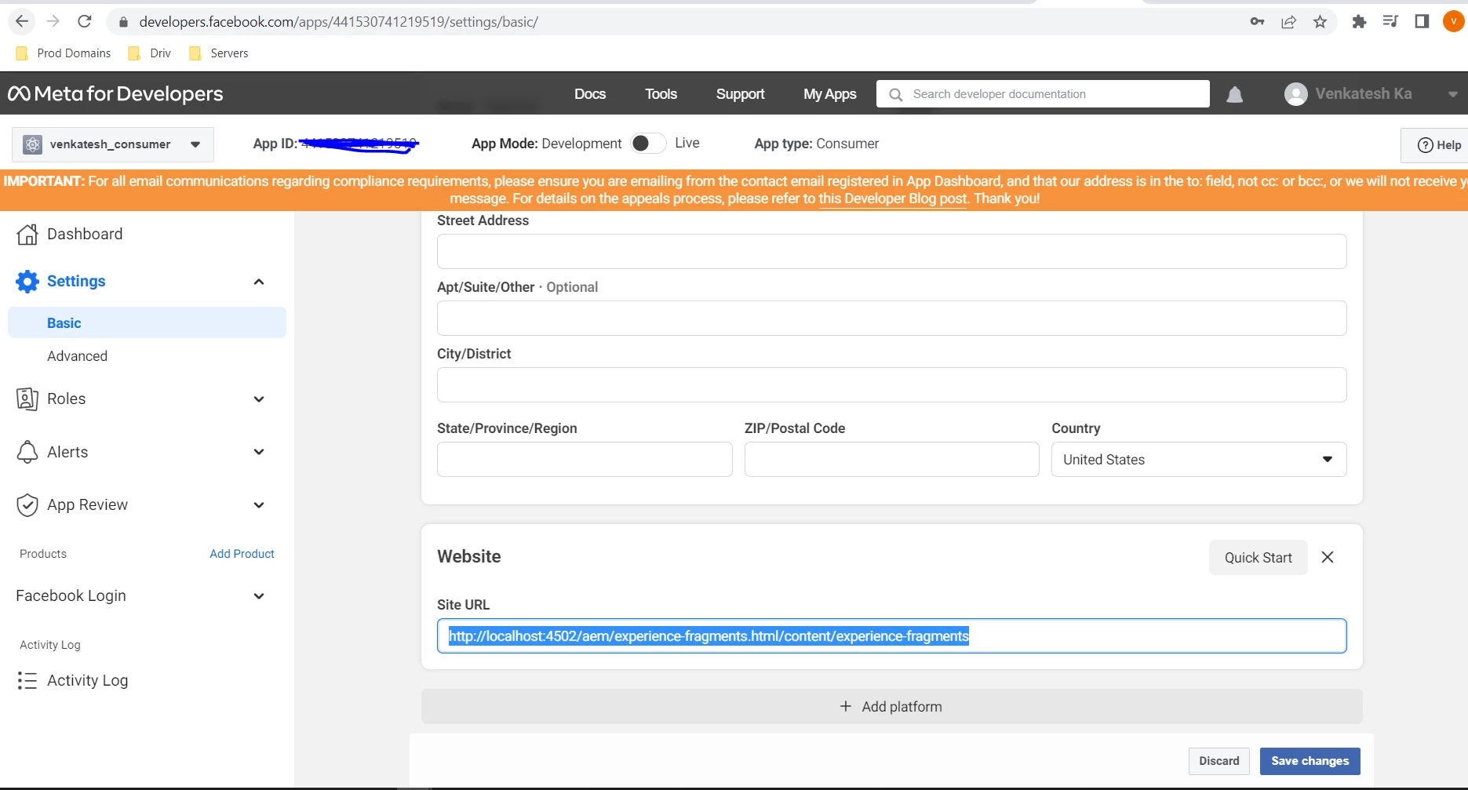
Task: Open the Docs menu in the top nav
Action: pos(590,94)
